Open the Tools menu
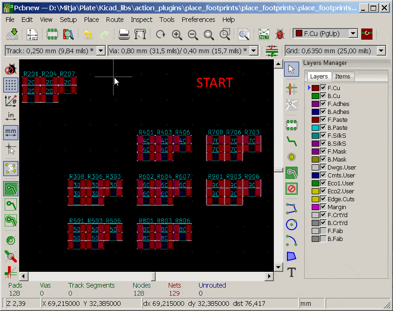 (x=167, y=20)
